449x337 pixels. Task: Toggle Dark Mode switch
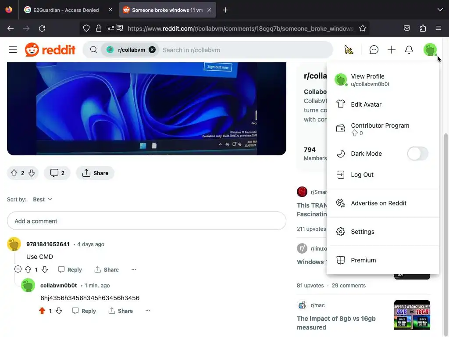coord(418,154)
